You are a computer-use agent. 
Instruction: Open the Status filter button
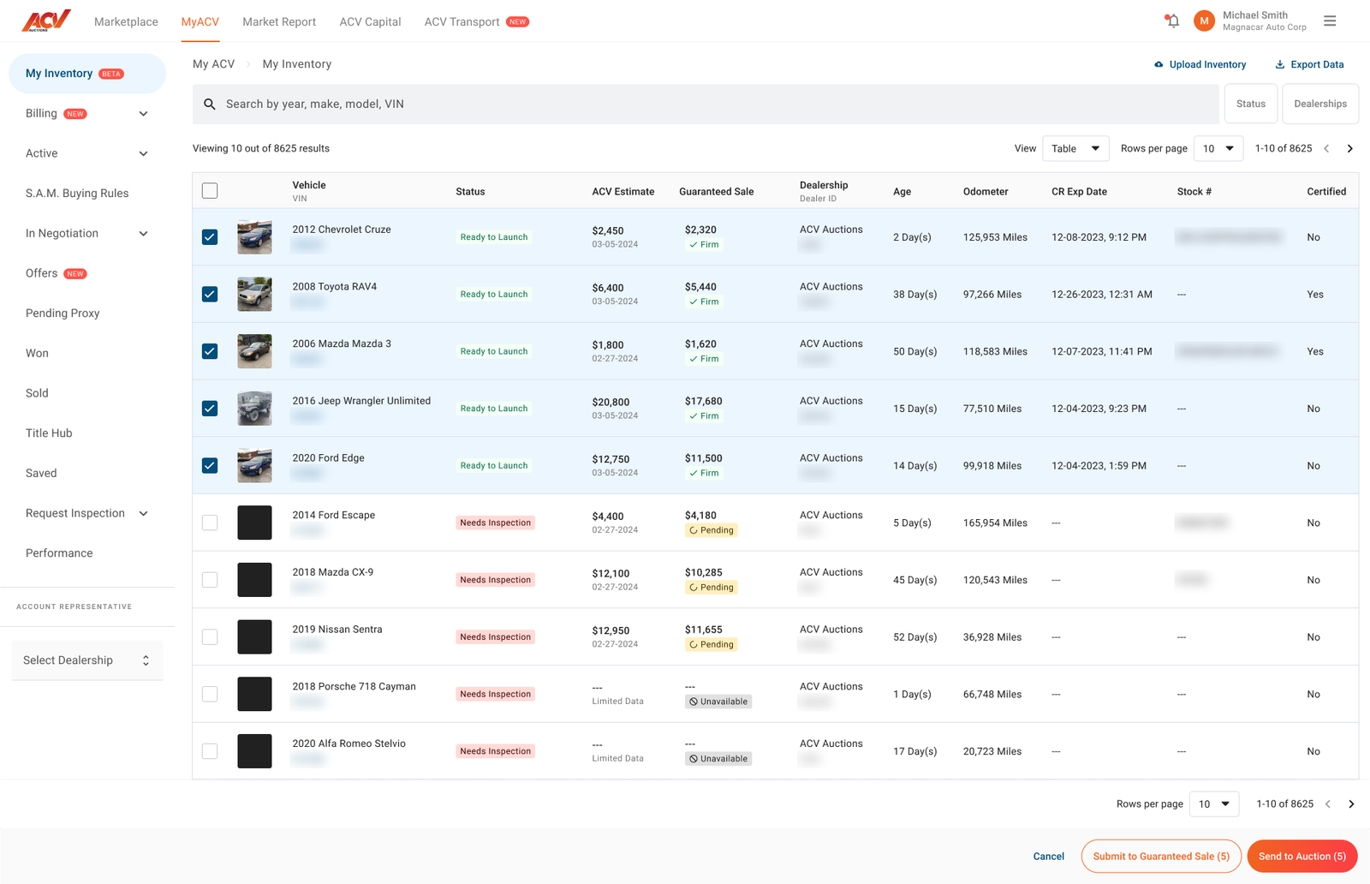pos(1251,104)
